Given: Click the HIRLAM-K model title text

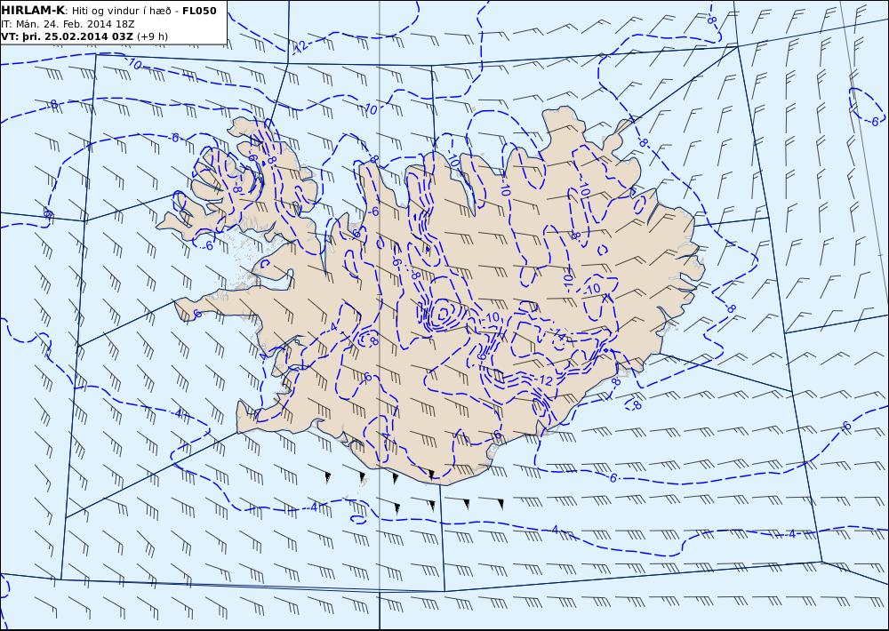Looking at the screenshot, I should pos(33,10).
